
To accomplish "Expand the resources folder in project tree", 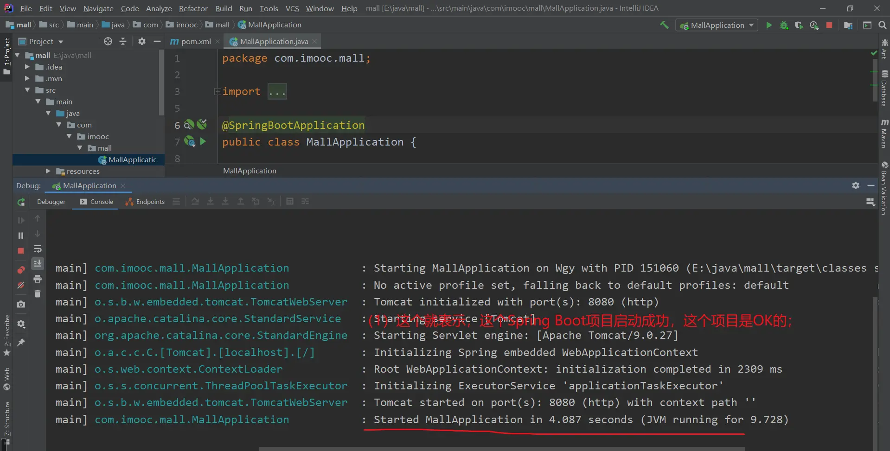I will [x=48, y=171].
